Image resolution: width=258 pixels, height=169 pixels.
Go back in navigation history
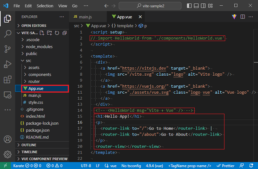pos(106,6)
